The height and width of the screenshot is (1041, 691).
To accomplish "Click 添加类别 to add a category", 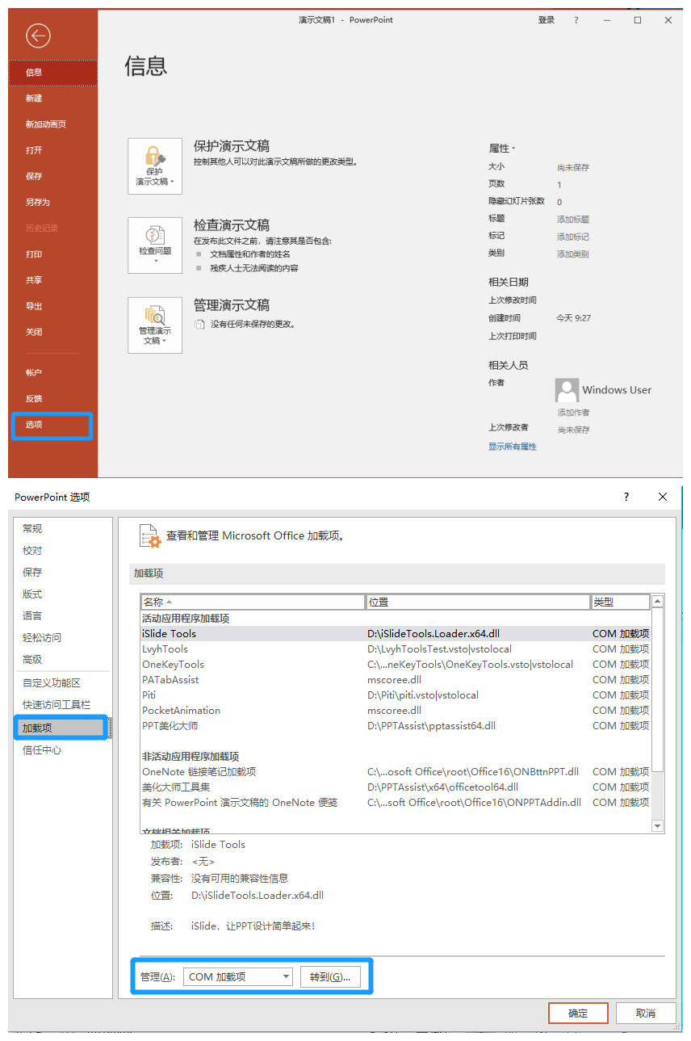I will click(572, 254).
